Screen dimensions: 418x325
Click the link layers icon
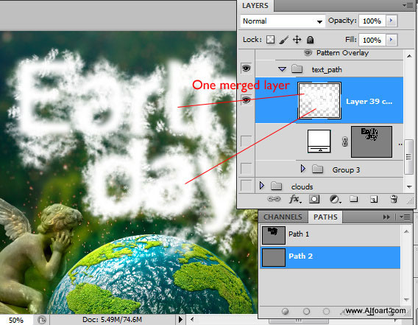[274, 199]
